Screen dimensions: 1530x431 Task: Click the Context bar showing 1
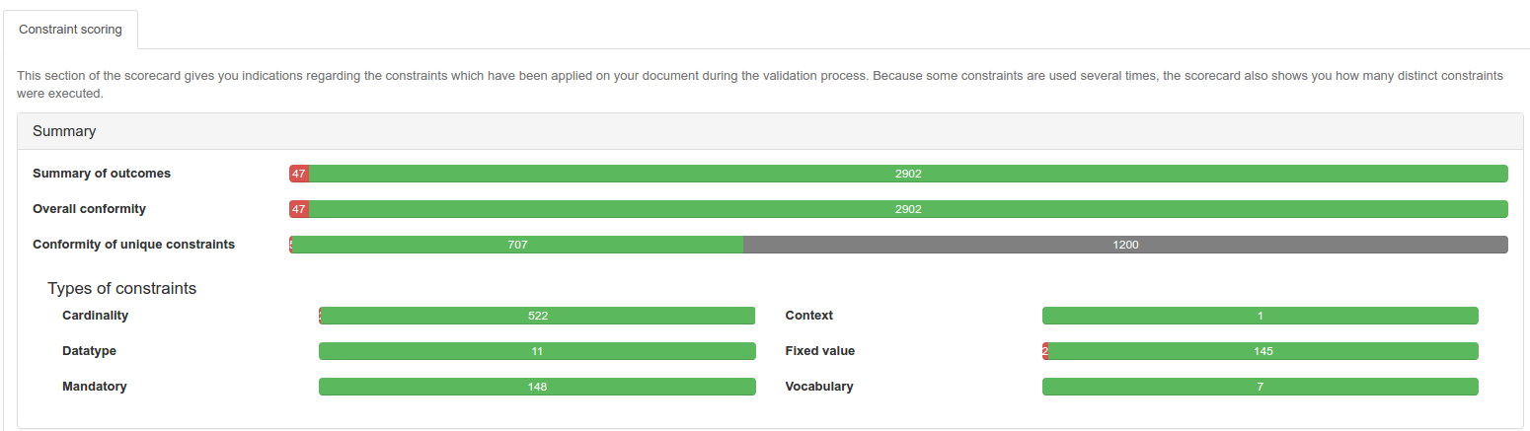coord(1261,316)
